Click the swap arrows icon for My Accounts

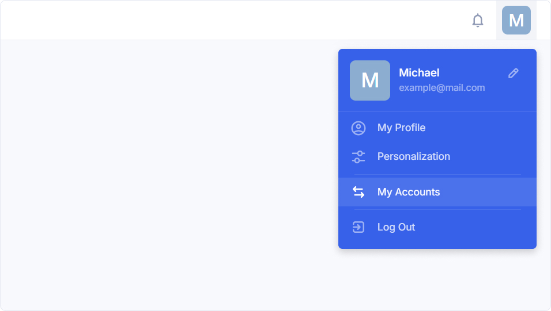358,192
